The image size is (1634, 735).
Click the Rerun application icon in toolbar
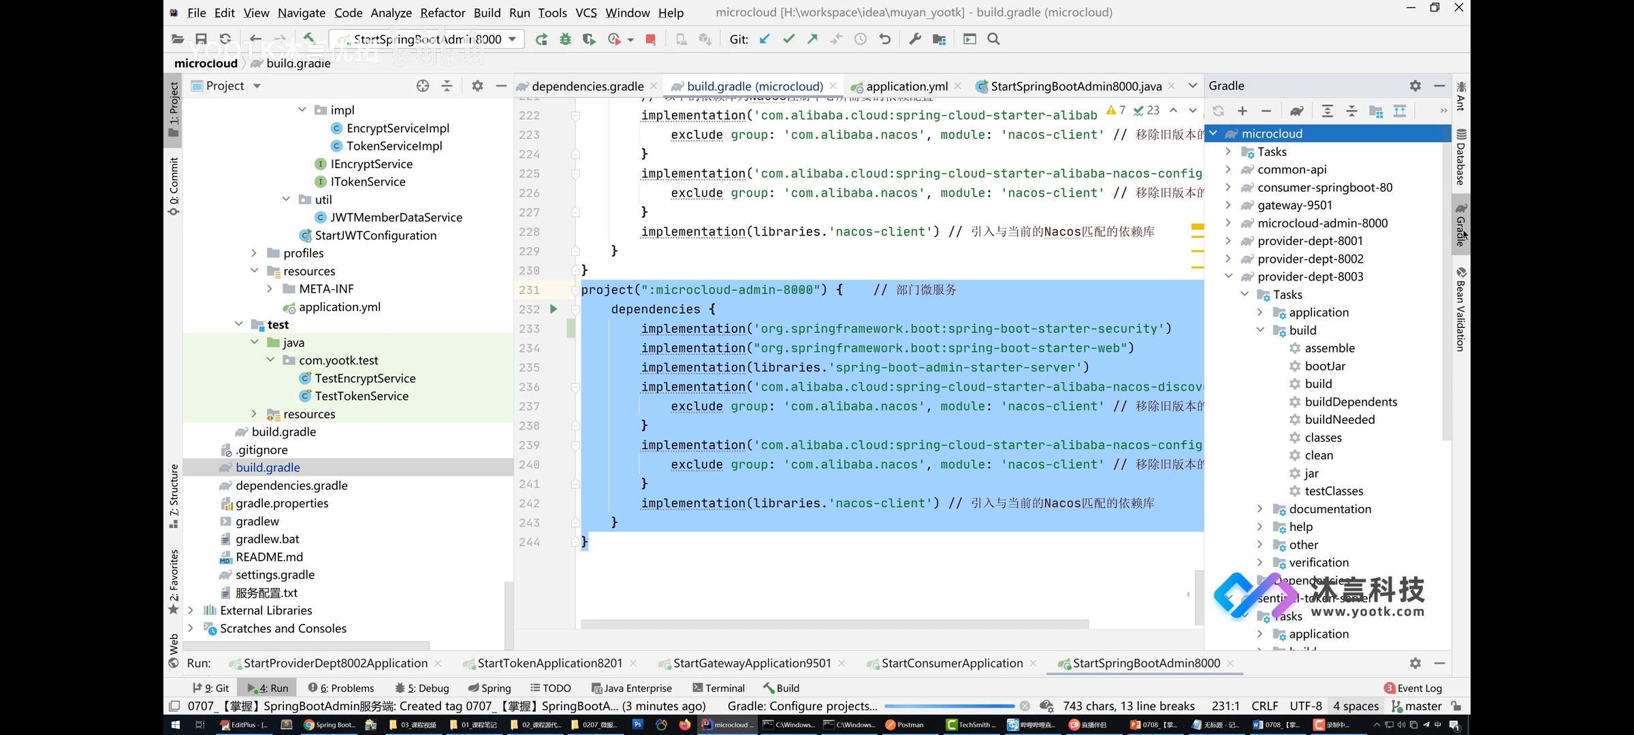(x=541, y=39)
